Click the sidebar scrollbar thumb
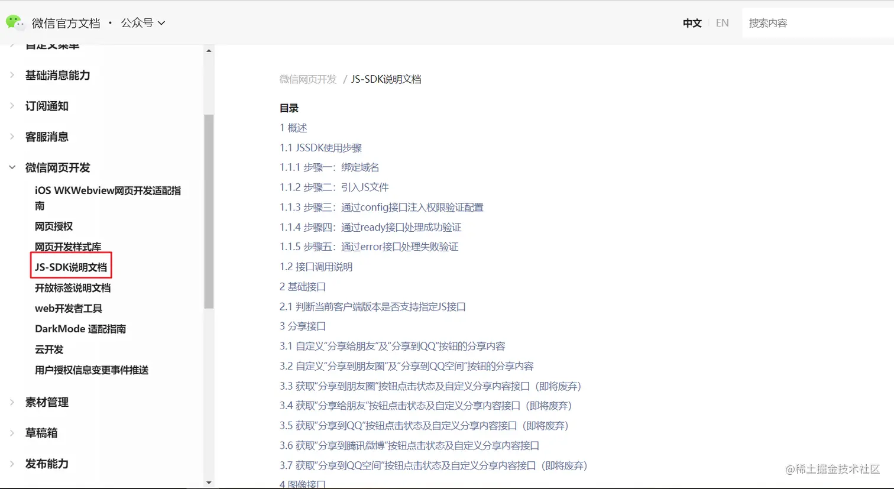This screenshot has width=894, height=489. [x=209, y=211]
